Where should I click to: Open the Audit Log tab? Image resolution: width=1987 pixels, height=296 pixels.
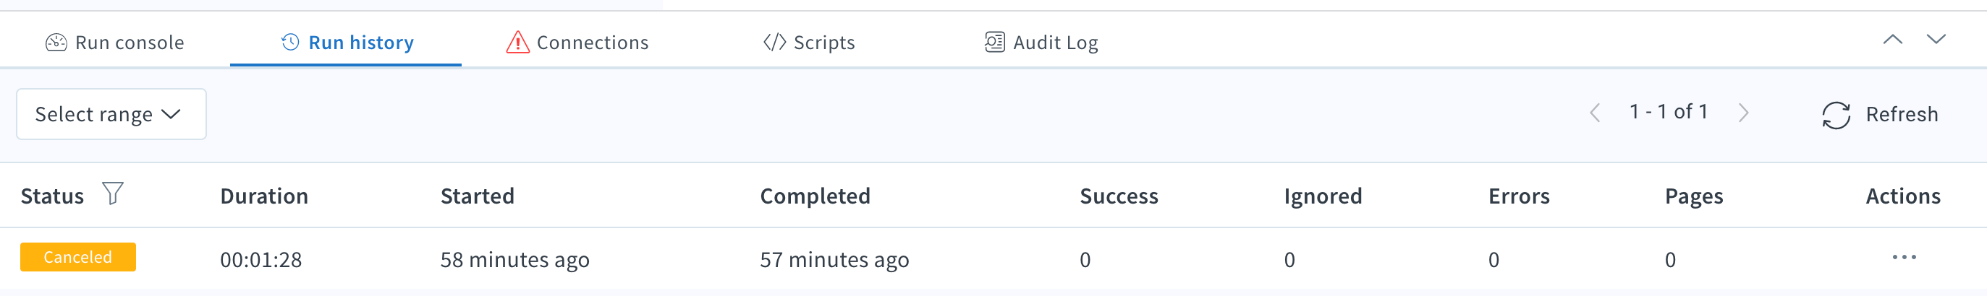click(1041, 43)
